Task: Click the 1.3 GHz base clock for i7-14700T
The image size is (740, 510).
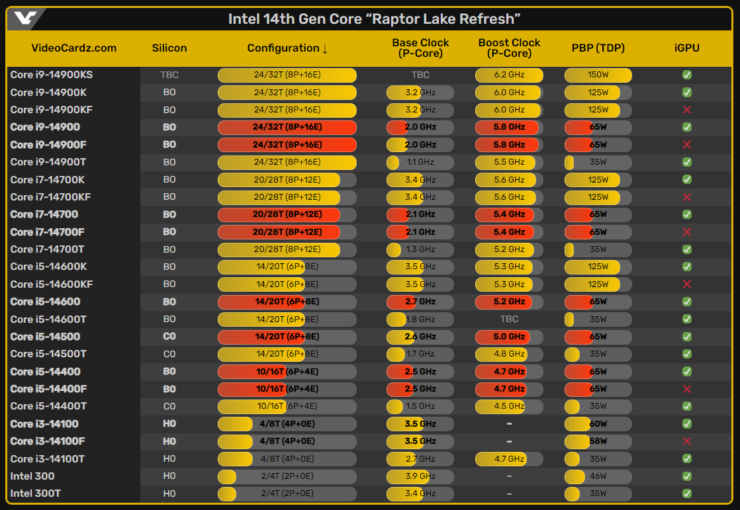Action: point(420,249)
